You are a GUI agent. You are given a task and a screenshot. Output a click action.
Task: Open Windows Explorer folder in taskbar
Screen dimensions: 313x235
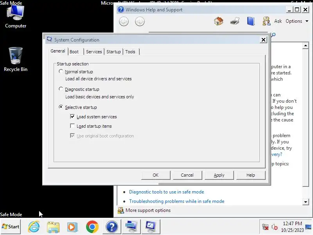click(x=53, y=227)
